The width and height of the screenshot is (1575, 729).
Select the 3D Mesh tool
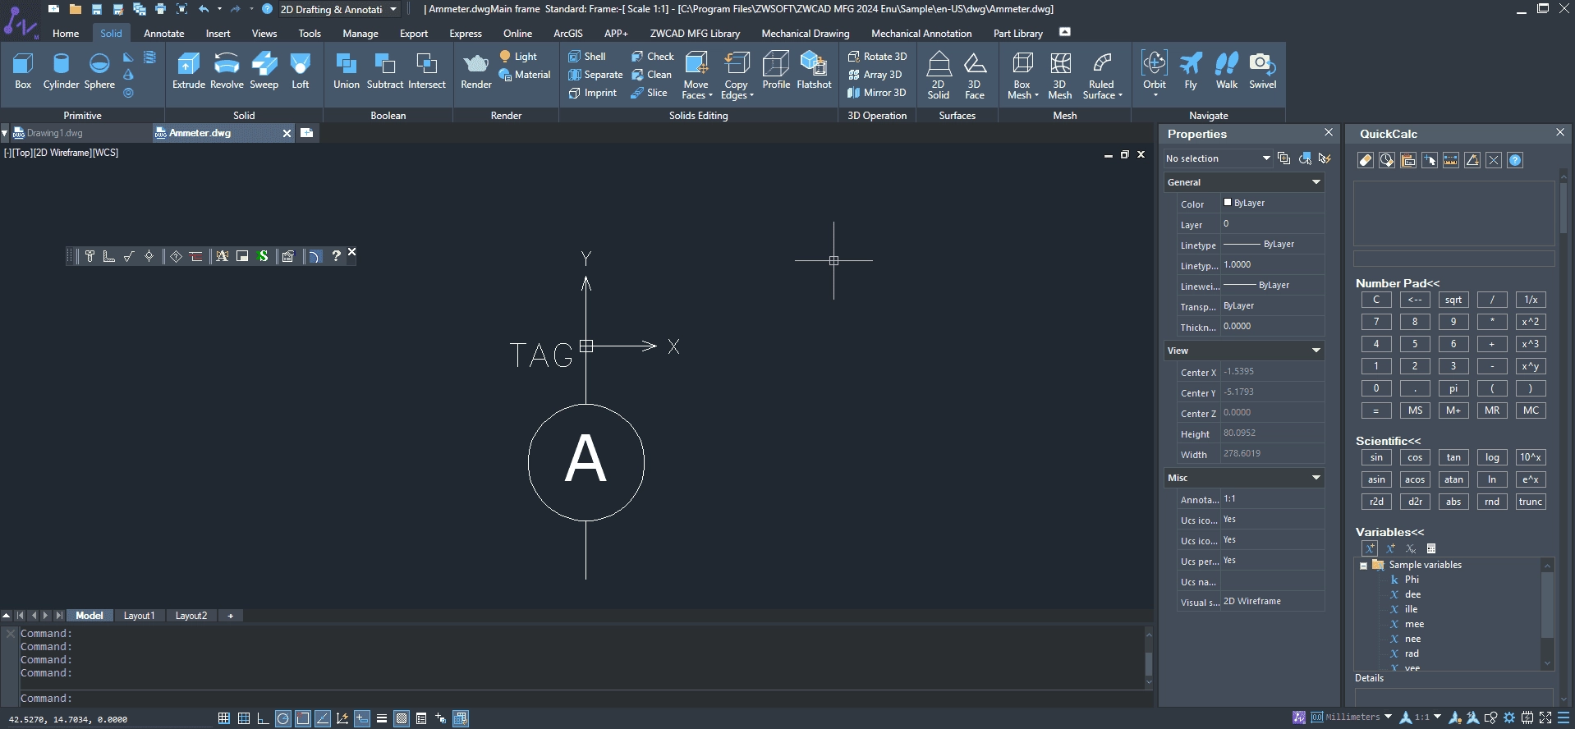1060,76
